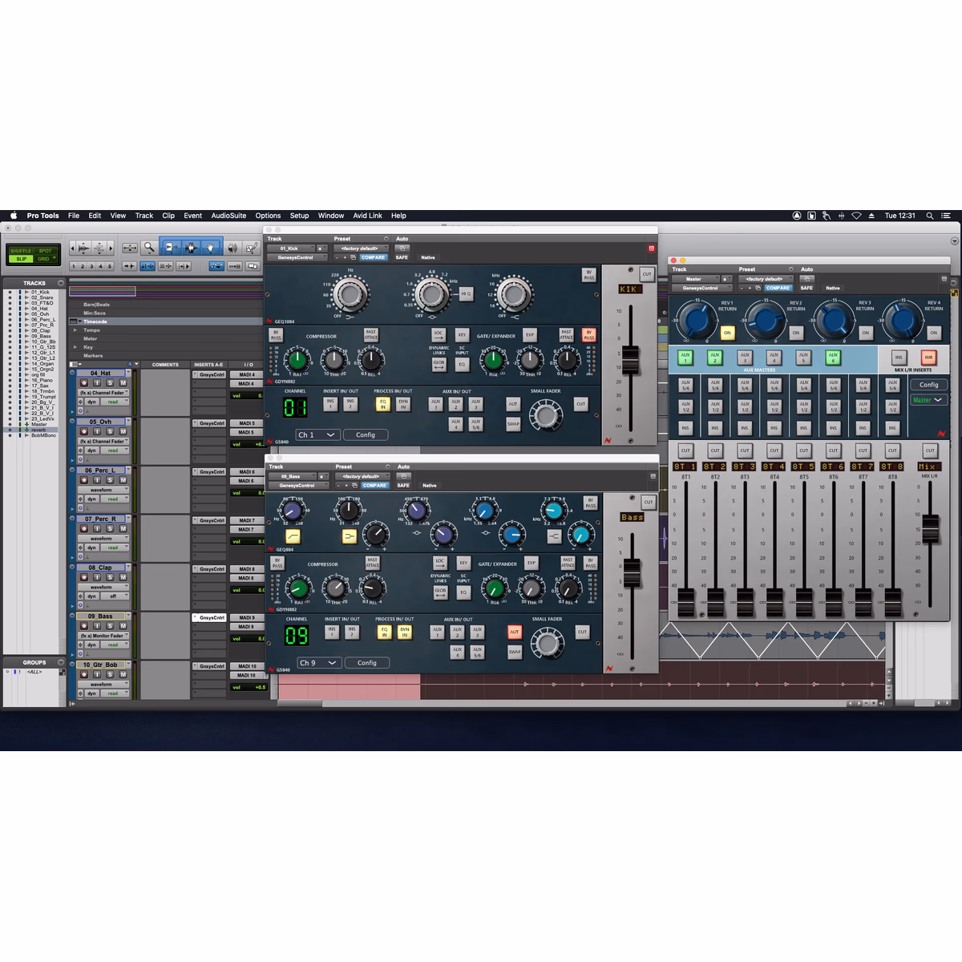Click the red target icon in Kick plugin window
The image size is (962, 962).
pyautogui.click(x=651, y=249)
